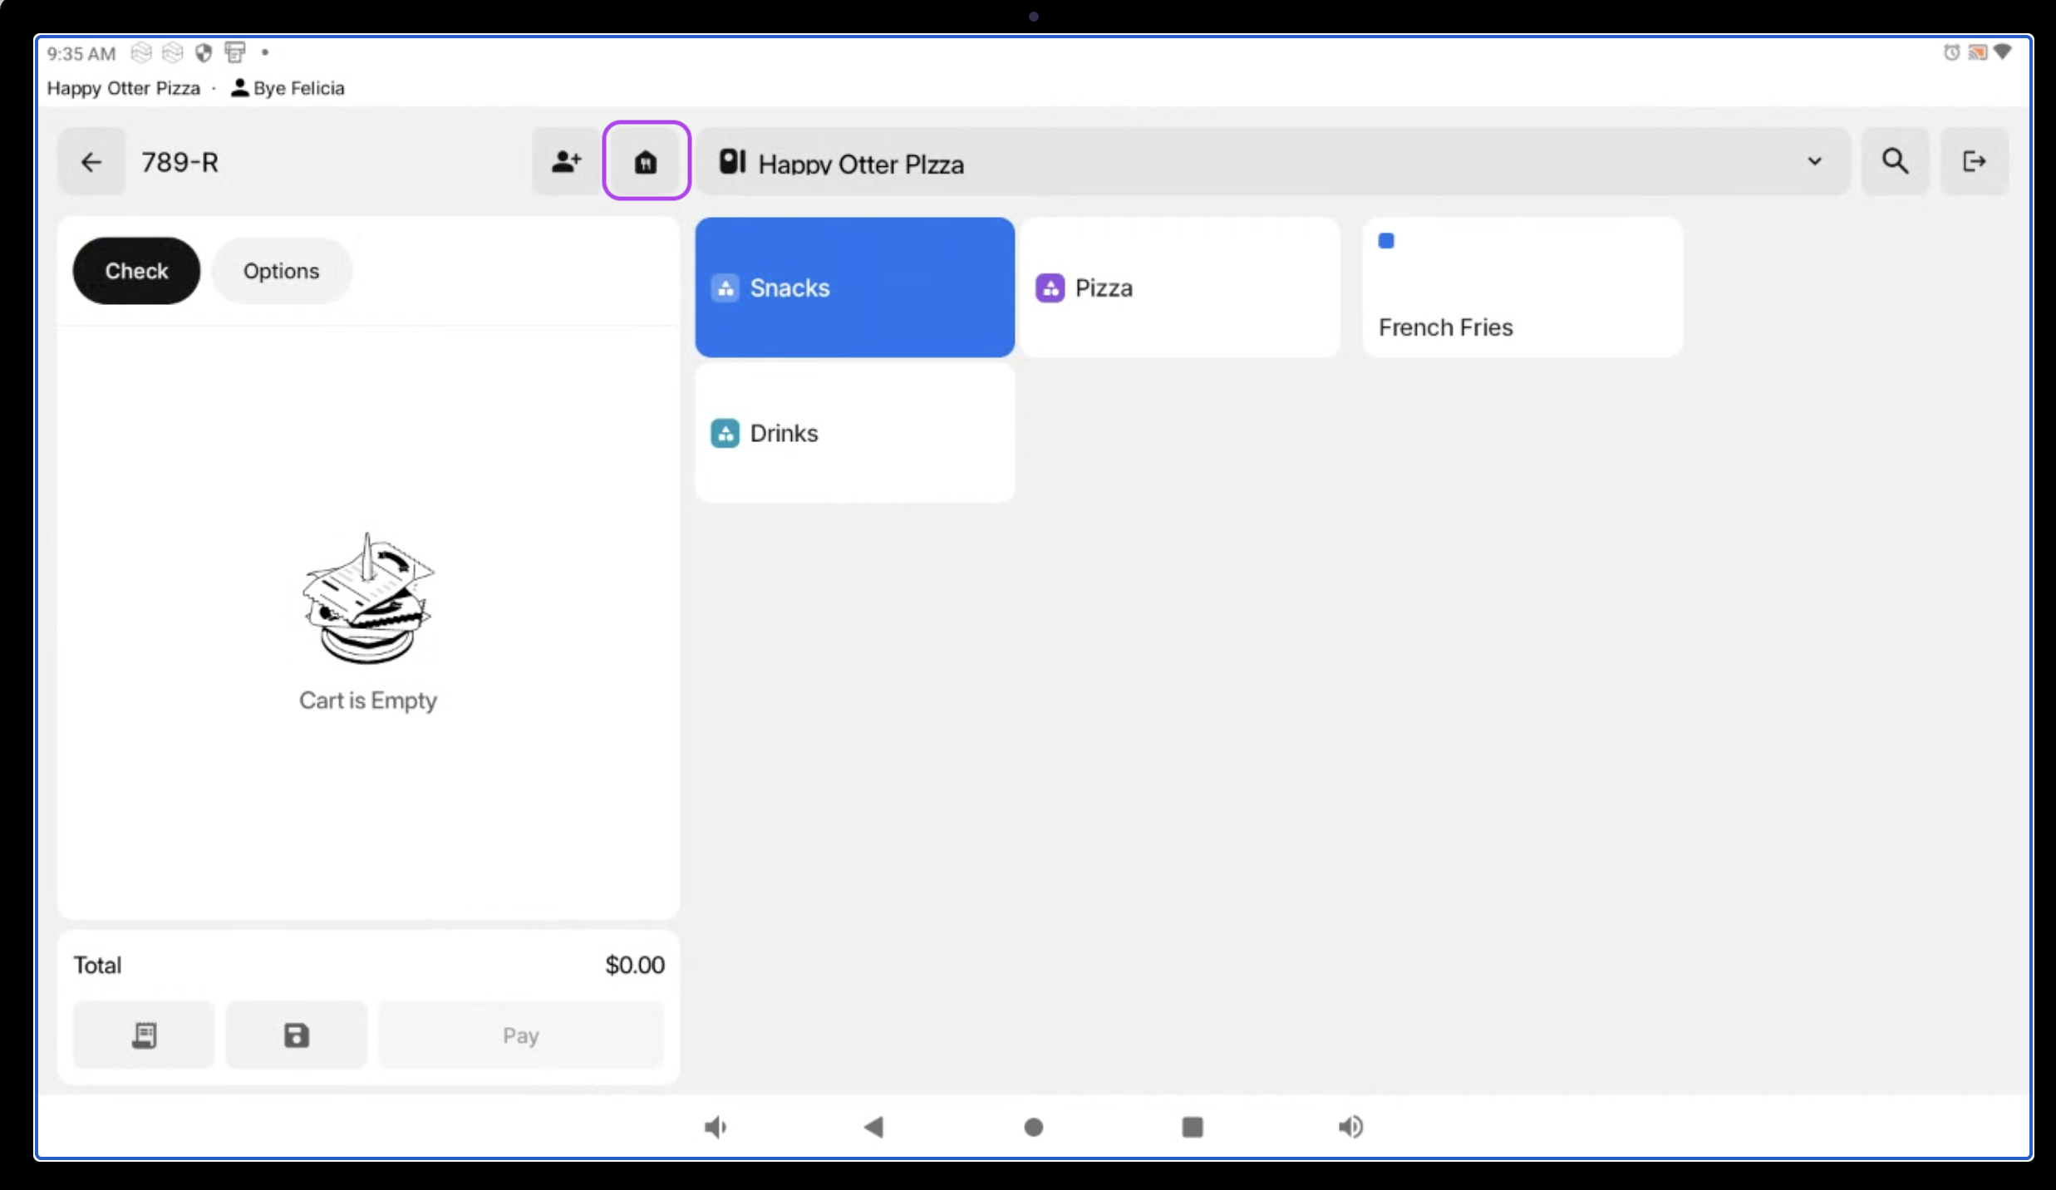Click the back arrow next to 789-R

pyautogui.click(x=91, y=162)
